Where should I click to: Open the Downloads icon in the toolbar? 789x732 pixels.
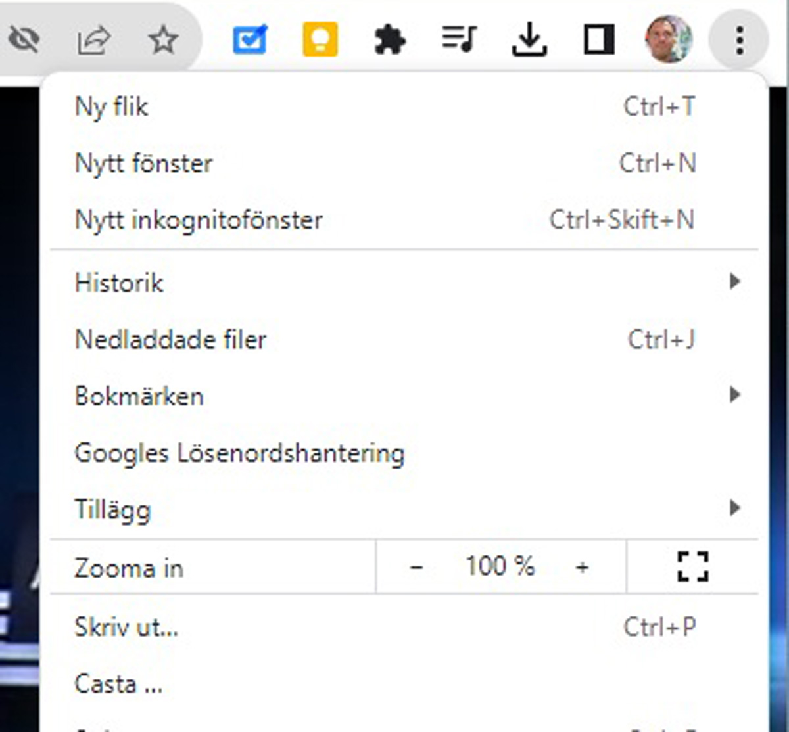pyautogui.click(x=530, y=39)
